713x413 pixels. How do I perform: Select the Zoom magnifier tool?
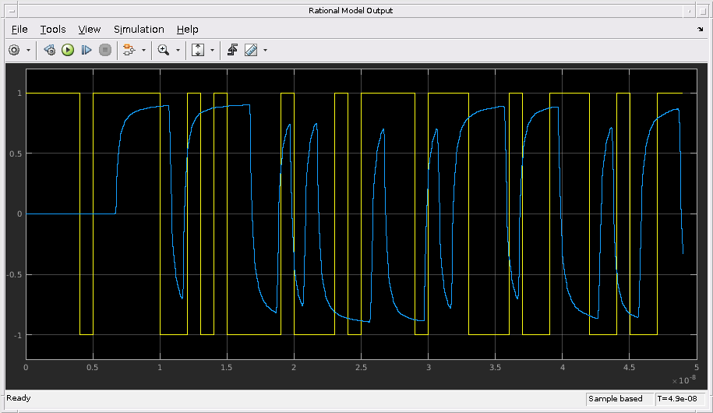[163, 50]
